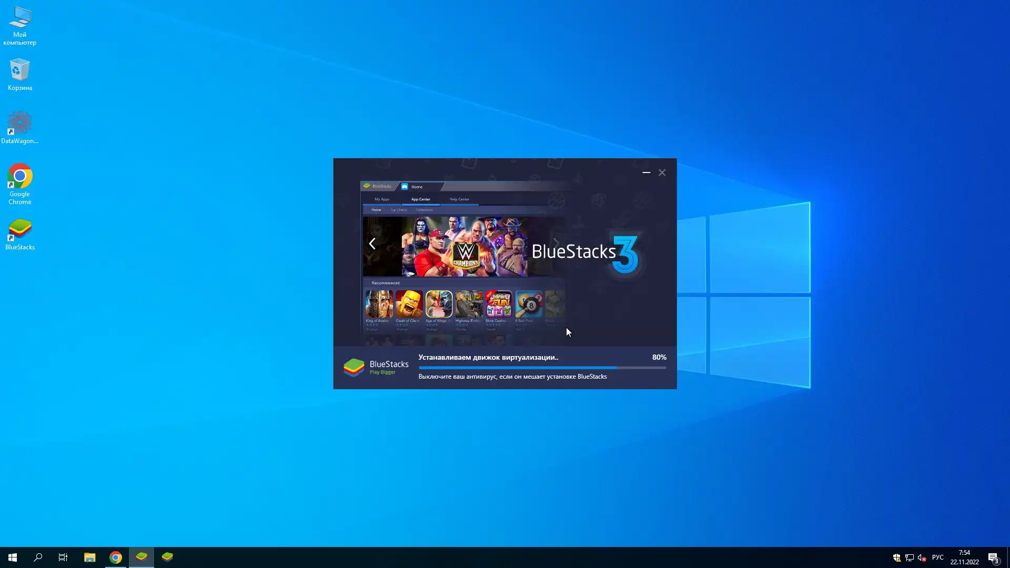Screen dimensions: 1010x568
Task: Click the BlueStacks installer taskbar icon
Action: 142,557
